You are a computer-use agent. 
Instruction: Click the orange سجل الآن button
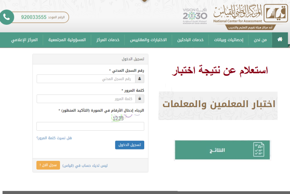pos(48,165)
